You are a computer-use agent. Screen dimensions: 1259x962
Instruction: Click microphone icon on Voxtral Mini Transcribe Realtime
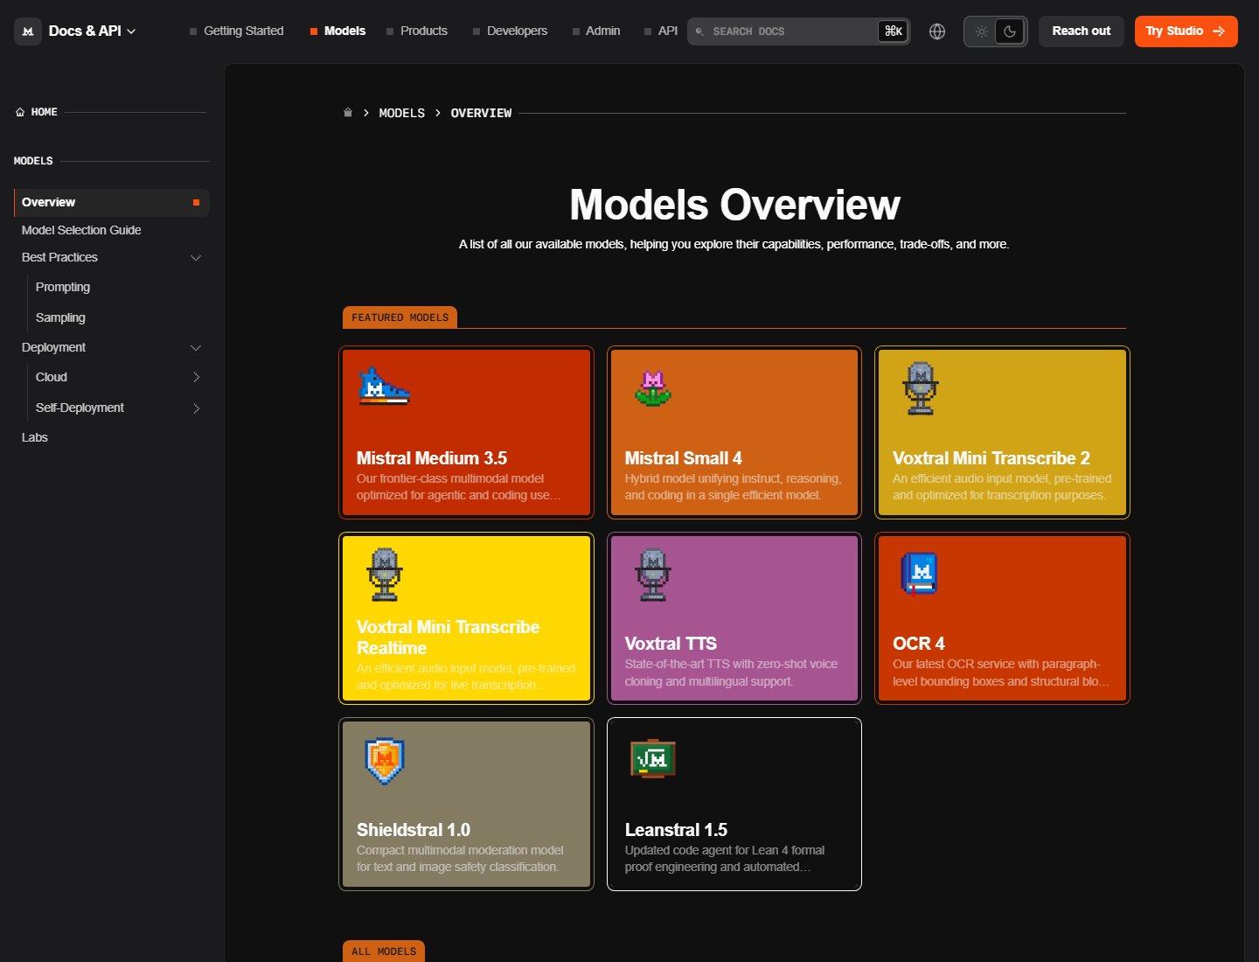click(385, 575)
